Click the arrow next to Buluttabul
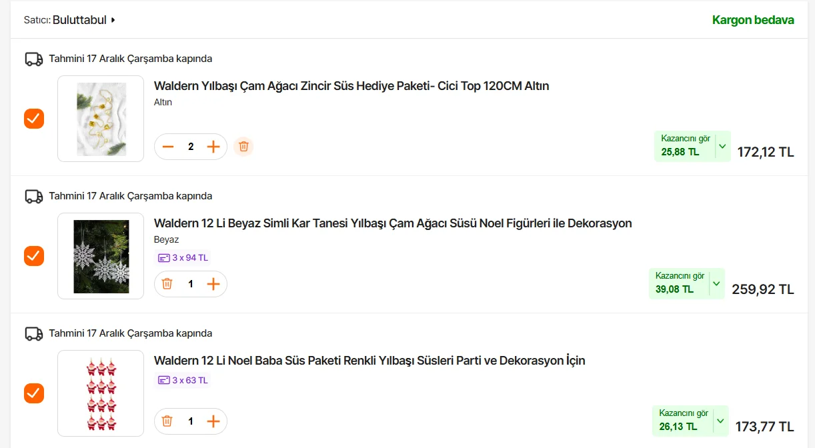Viewport: 815px width, 448px height. pyautogui.click(x=113, y=20)
